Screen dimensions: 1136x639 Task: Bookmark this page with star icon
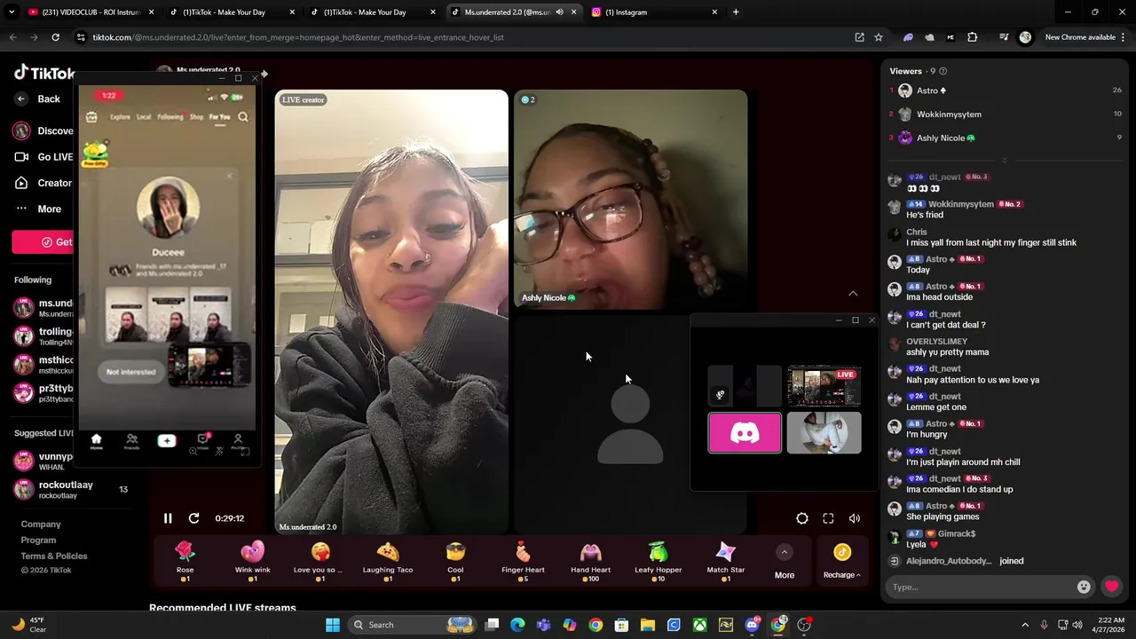[879, 37]
